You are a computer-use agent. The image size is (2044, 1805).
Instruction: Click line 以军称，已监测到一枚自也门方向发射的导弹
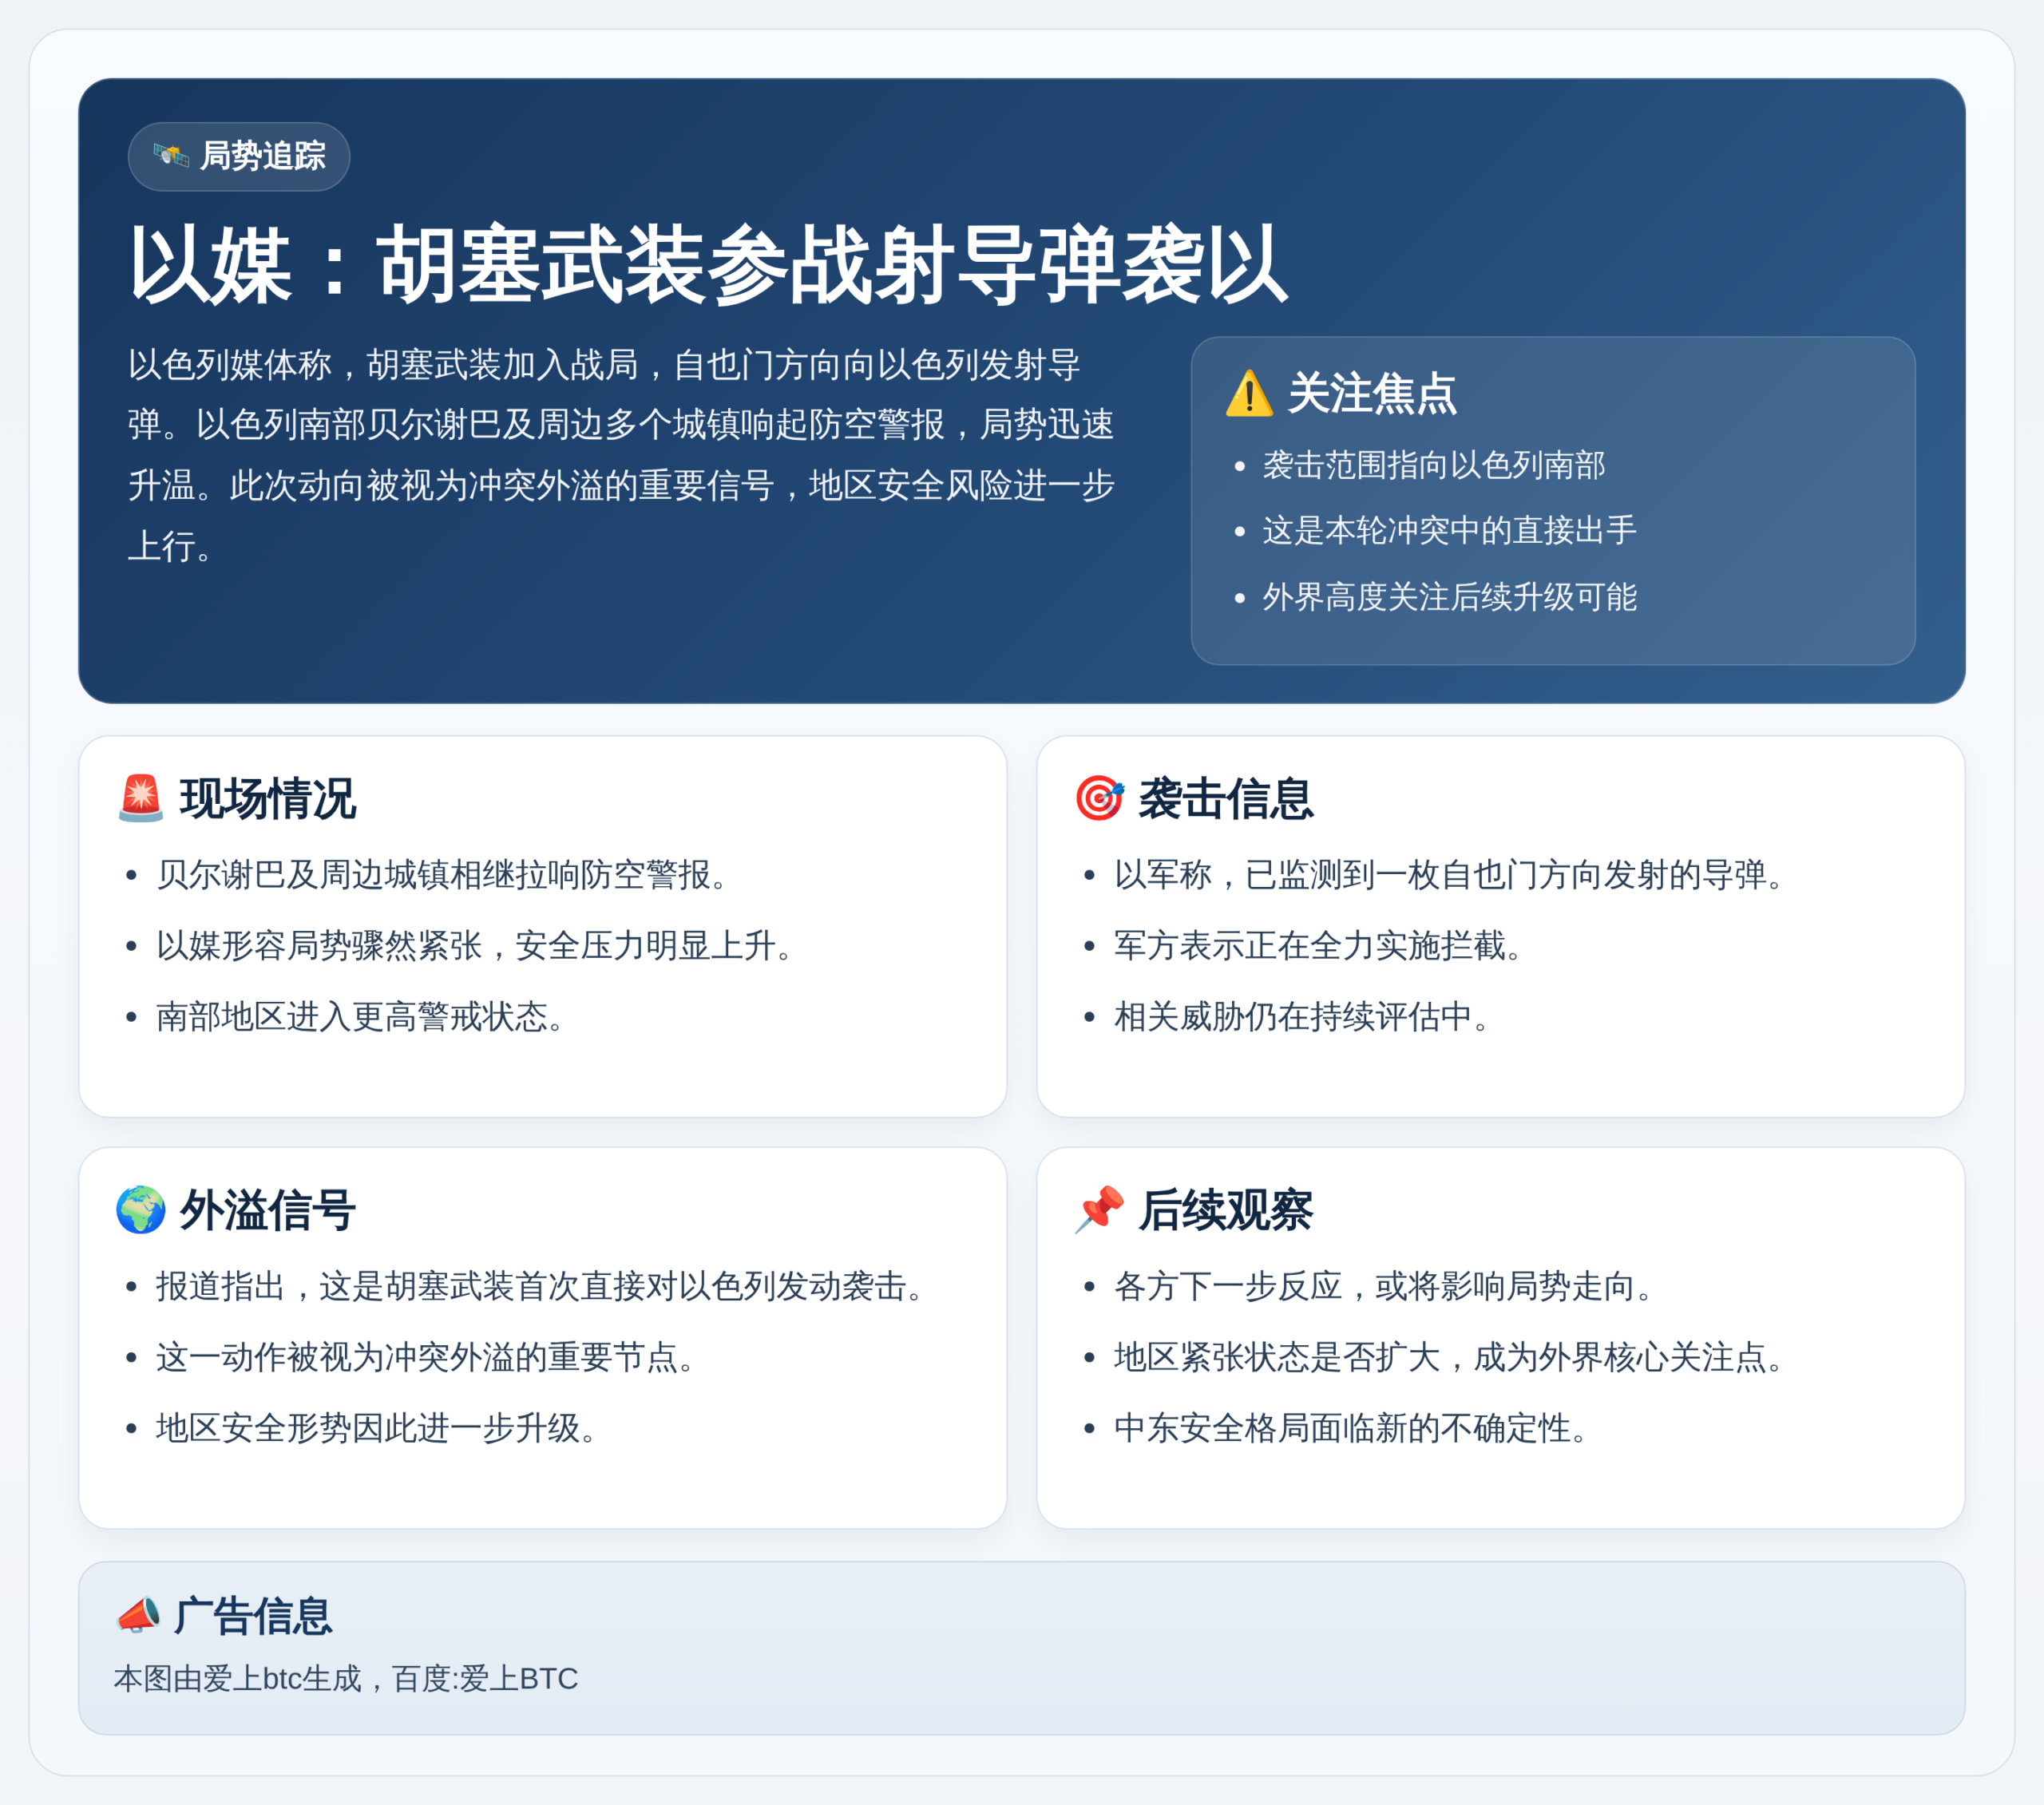coord(1449,875)
